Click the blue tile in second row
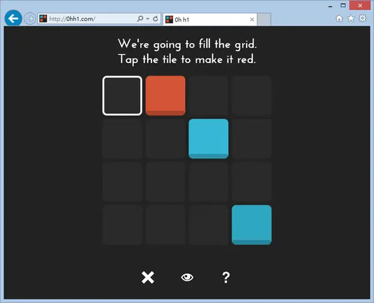Image resolution: width=374 pixels, height=303 pixels. (x=209, y=139)
